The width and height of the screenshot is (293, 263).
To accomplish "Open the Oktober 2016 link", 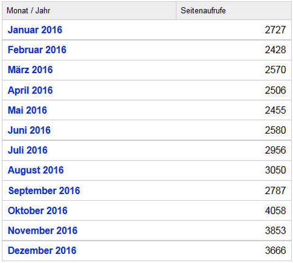I will pos(37,211).
